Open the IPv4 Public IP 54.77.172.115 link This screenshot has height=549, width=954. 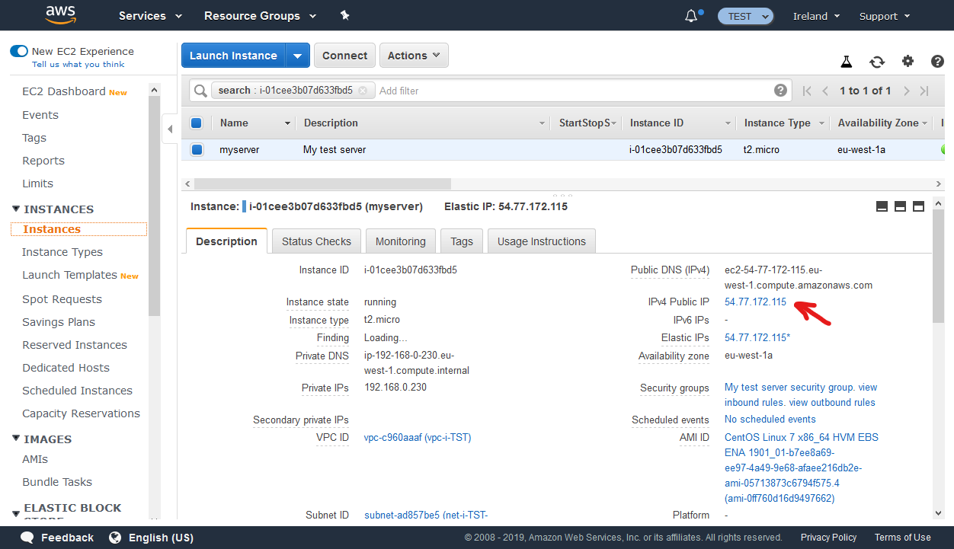tap(755, 302)
